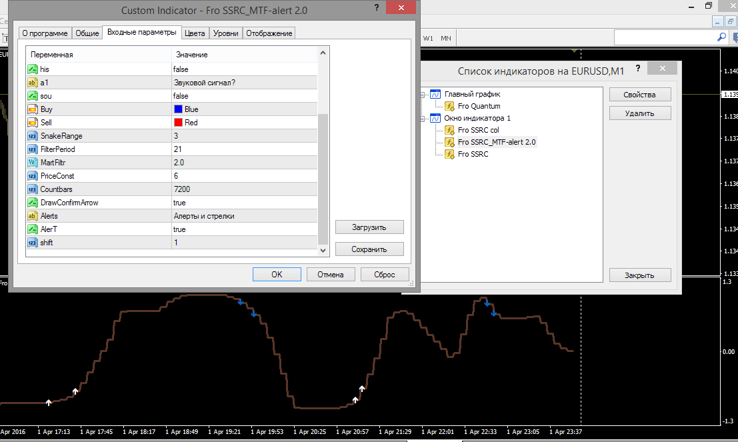Screen dimensions: 738x442
Task: Open the Уровни tab
Action: 225,33
